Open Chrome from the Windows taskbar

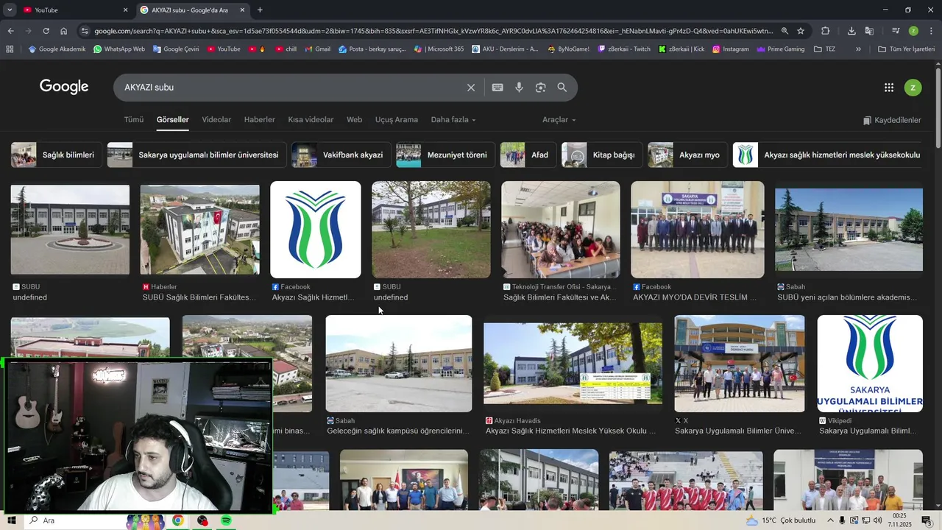(x=177, y=520)
